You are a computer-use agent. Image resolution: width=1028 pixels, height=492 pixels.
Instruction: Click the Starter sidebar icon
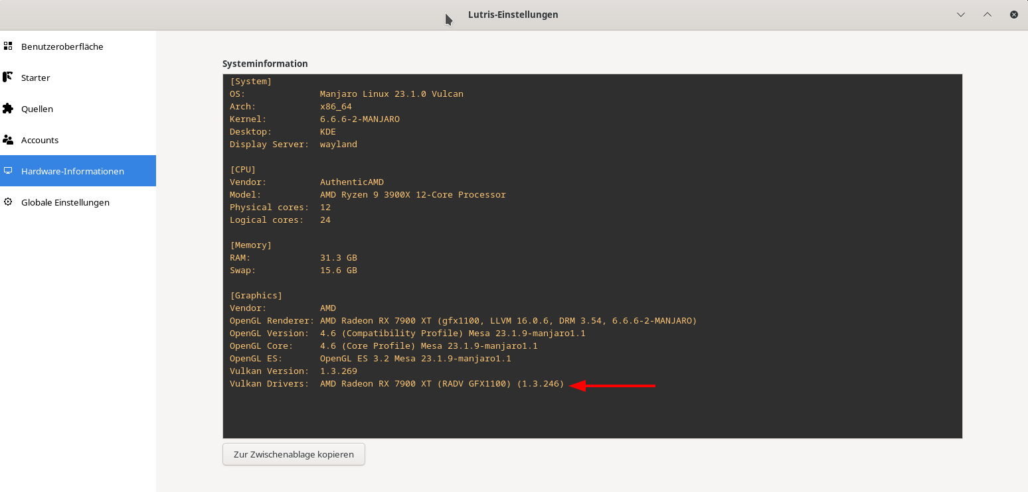point(8,77)
